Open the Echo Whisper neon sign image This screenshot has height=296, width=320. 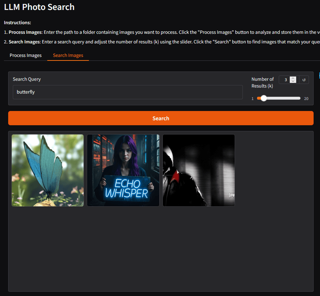pyautogui.click(x=123, y=170)
